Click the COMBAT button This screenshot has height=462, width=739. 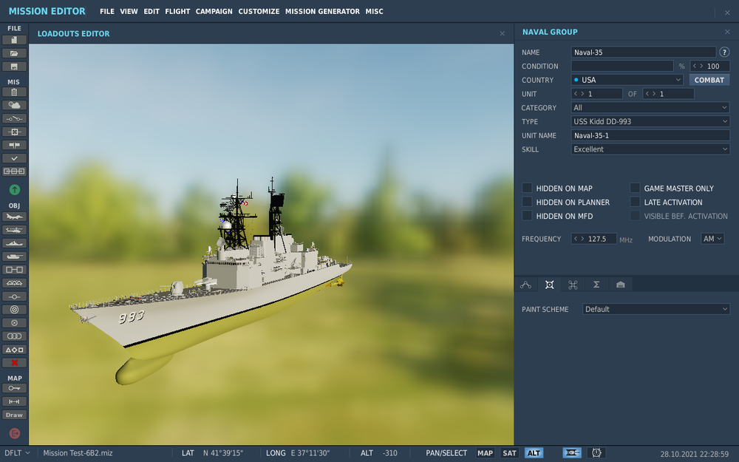tap(709, 80)
